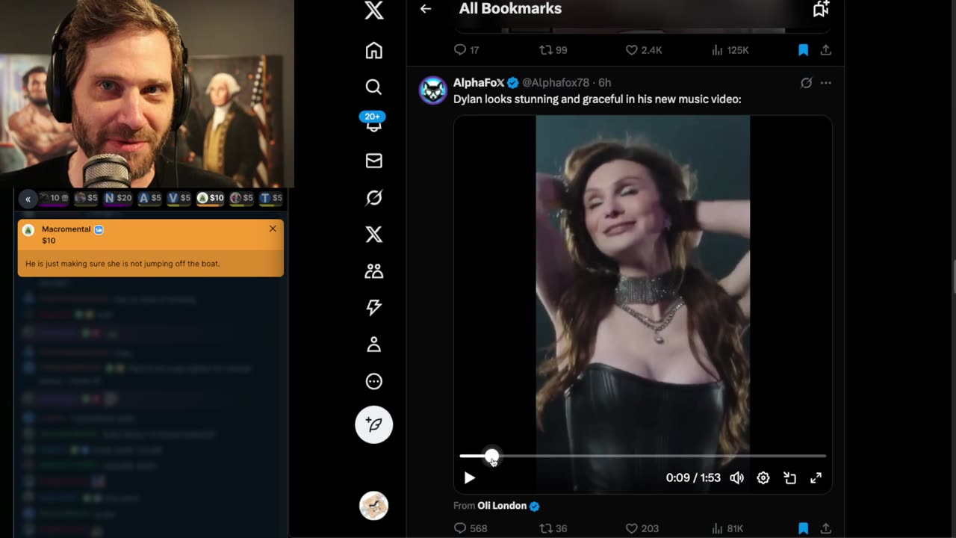The height and width of the screenshot is (538, 956).
Task: Open AlphaFoX's profile avatar
Action: 433,90
